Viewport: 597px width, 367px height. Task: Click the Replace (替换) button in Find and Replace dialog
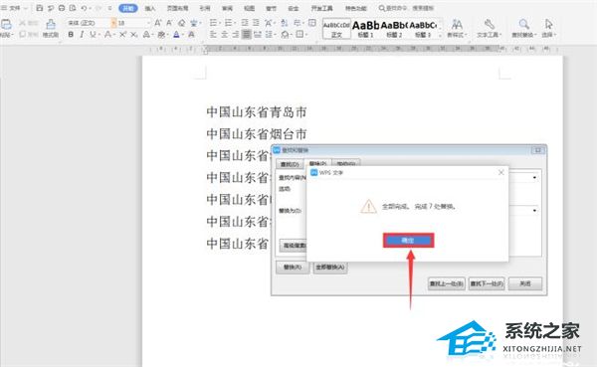coord(292,268)
